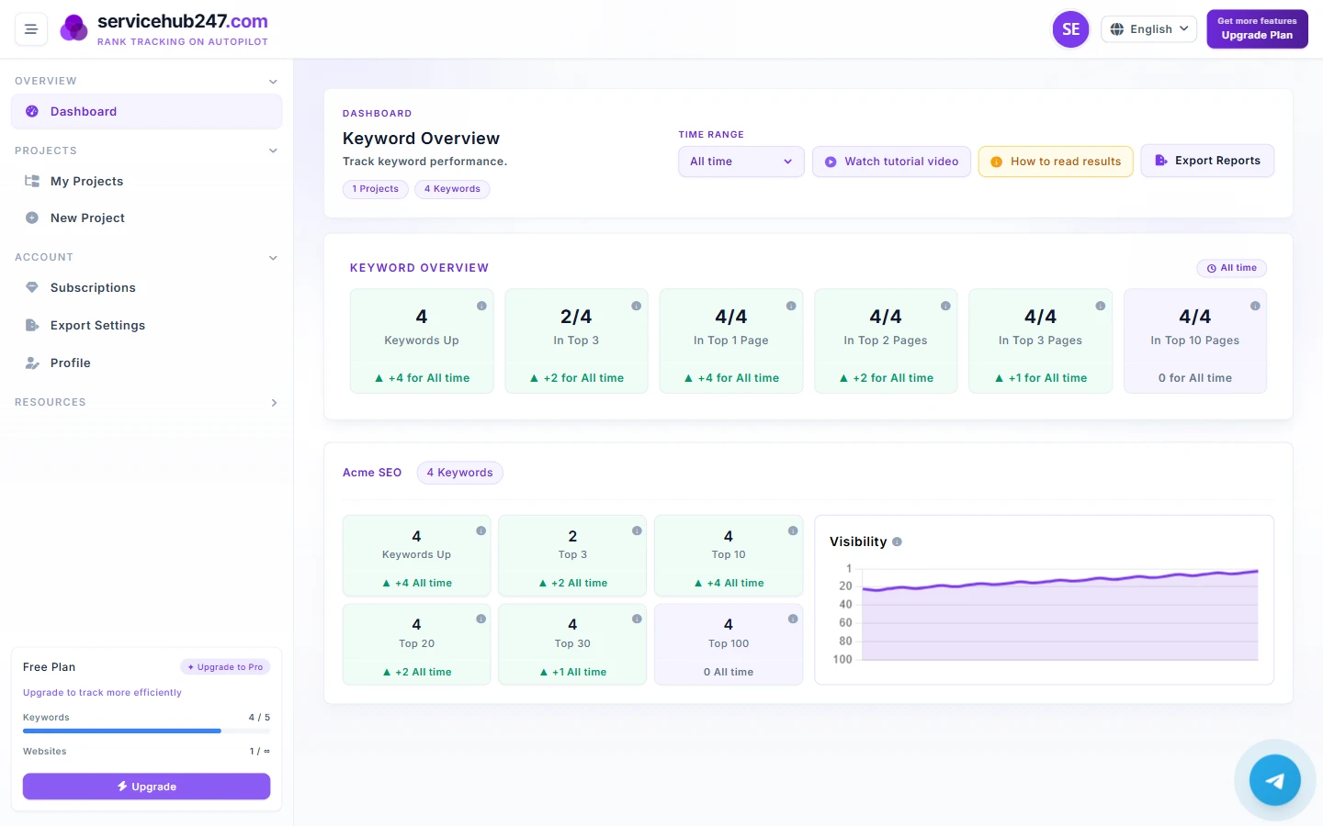This screenshot has width=1323, height=826.
Task: Click info icon on Acme SEO Top 3 card
Action: click(637, 530)
